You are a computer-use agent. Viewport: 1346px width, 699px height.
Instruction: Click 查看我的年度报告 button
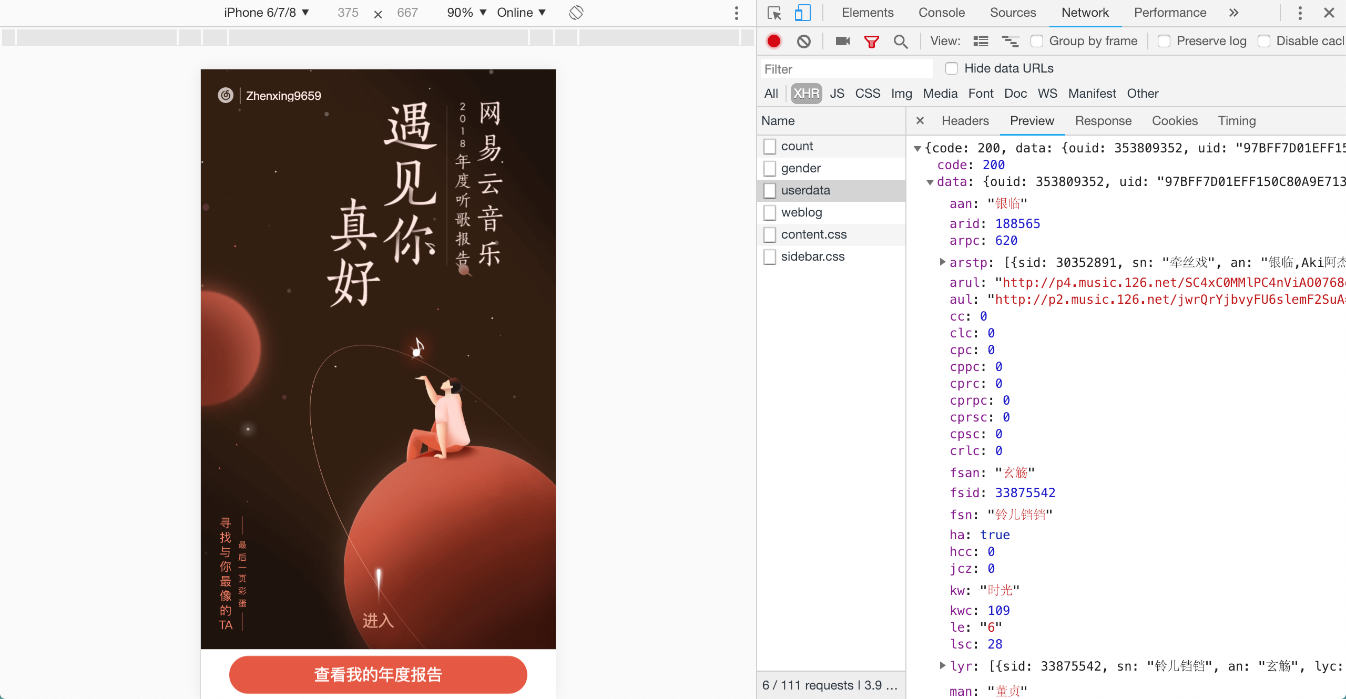click(x=378, y=674)
